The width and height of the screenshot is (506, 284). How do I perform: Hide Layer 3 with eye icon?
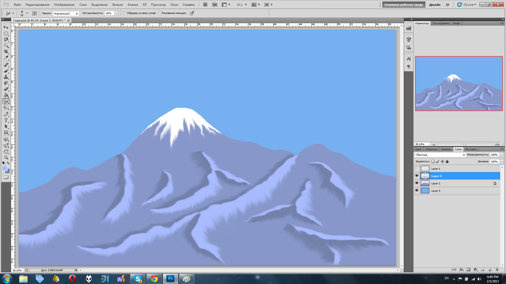coord(417,176)
